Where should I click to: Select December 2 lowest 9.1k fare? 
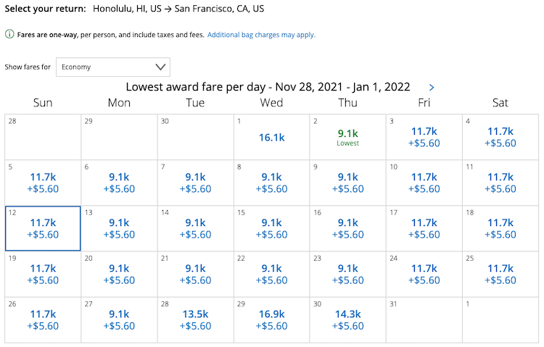[347, 137]
